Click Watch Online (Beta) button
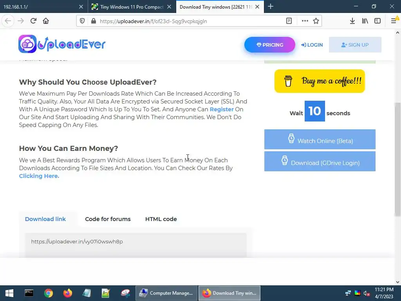Viewport: 401px width, 301px height. pyautogui.click(x=320, y=139)
